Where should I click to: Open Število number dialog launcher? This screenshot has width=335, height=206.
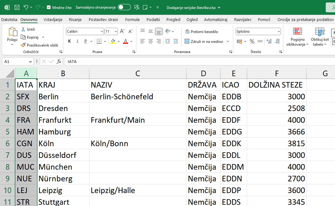pyautogui.click(x=281, y=52)
